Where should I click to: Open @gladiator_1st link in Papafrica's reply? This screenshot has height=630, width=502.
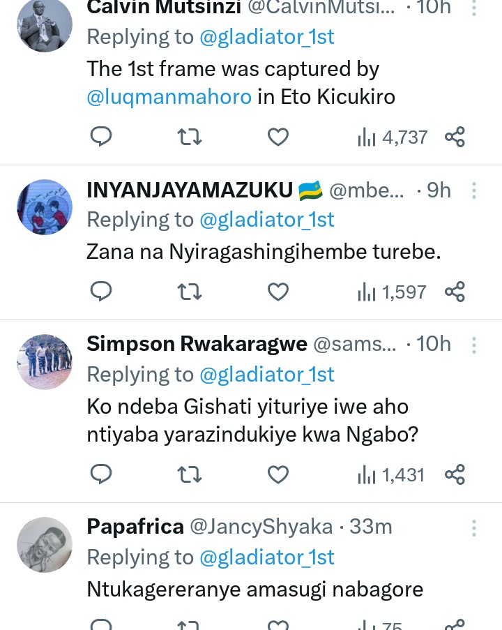pos(267,557)
